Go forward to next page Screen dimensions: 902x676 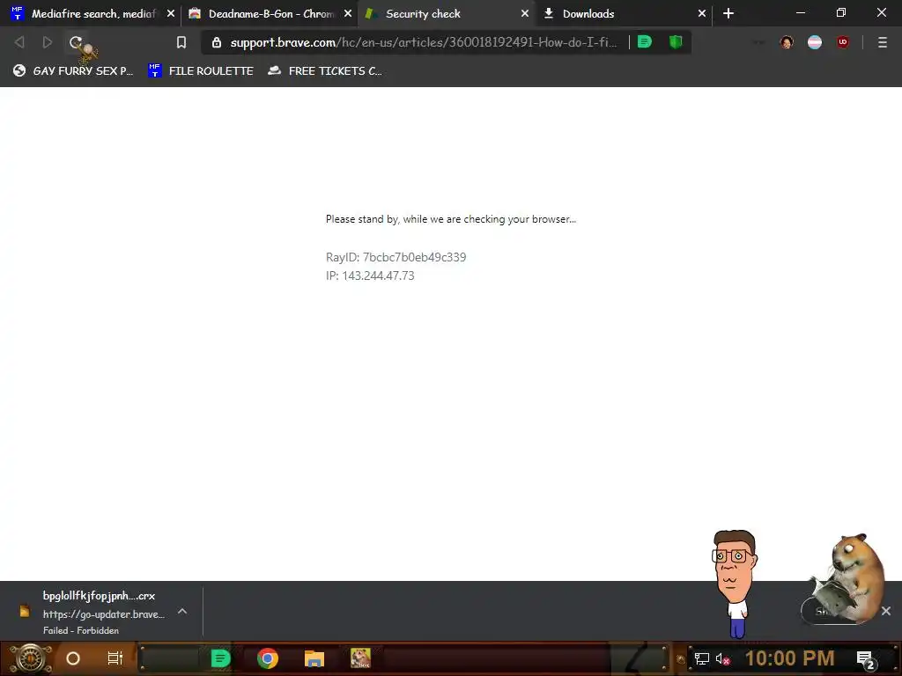(x=48, y=42)
